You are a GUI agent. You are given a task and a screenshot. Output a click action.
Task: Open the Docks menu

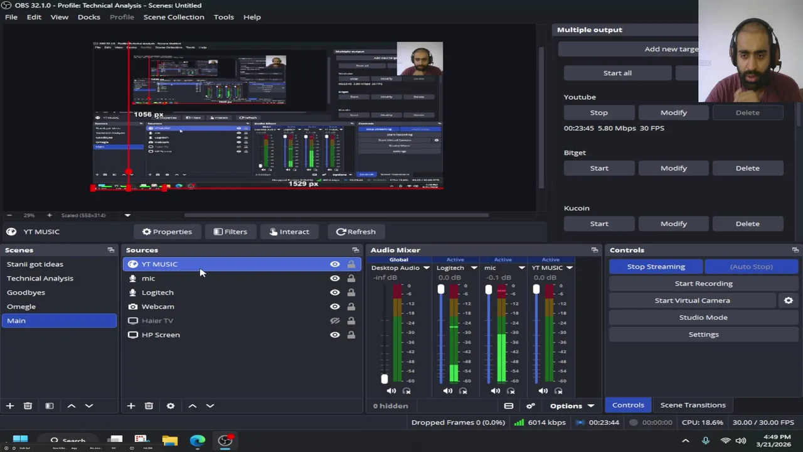(x=89, y=17)
